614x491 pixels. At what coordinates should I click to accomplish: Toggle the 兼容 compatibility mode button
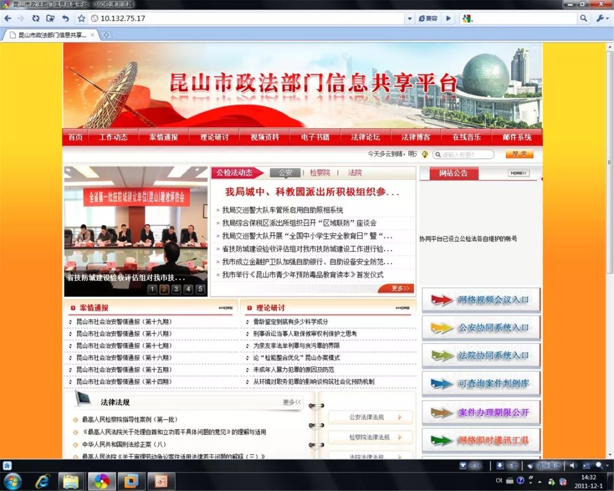(428, 18)
